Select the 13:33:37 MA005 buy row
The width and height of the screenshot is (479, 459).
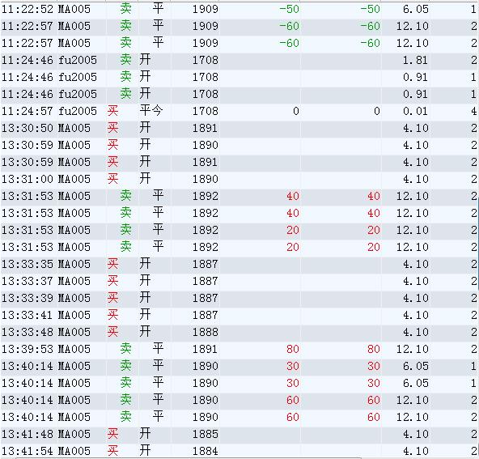[239, 281]
